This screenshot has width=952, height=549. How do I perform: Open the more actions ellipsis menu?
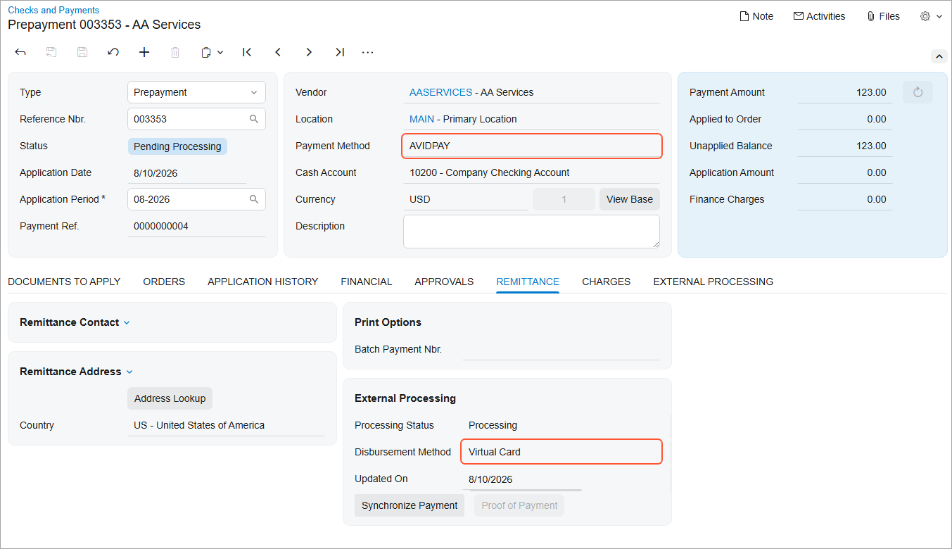[367, 52]
